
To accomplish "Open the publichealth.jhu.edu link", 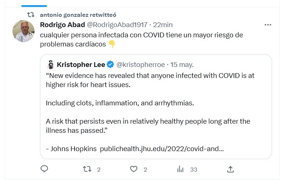I will click(x=162, y=149).
